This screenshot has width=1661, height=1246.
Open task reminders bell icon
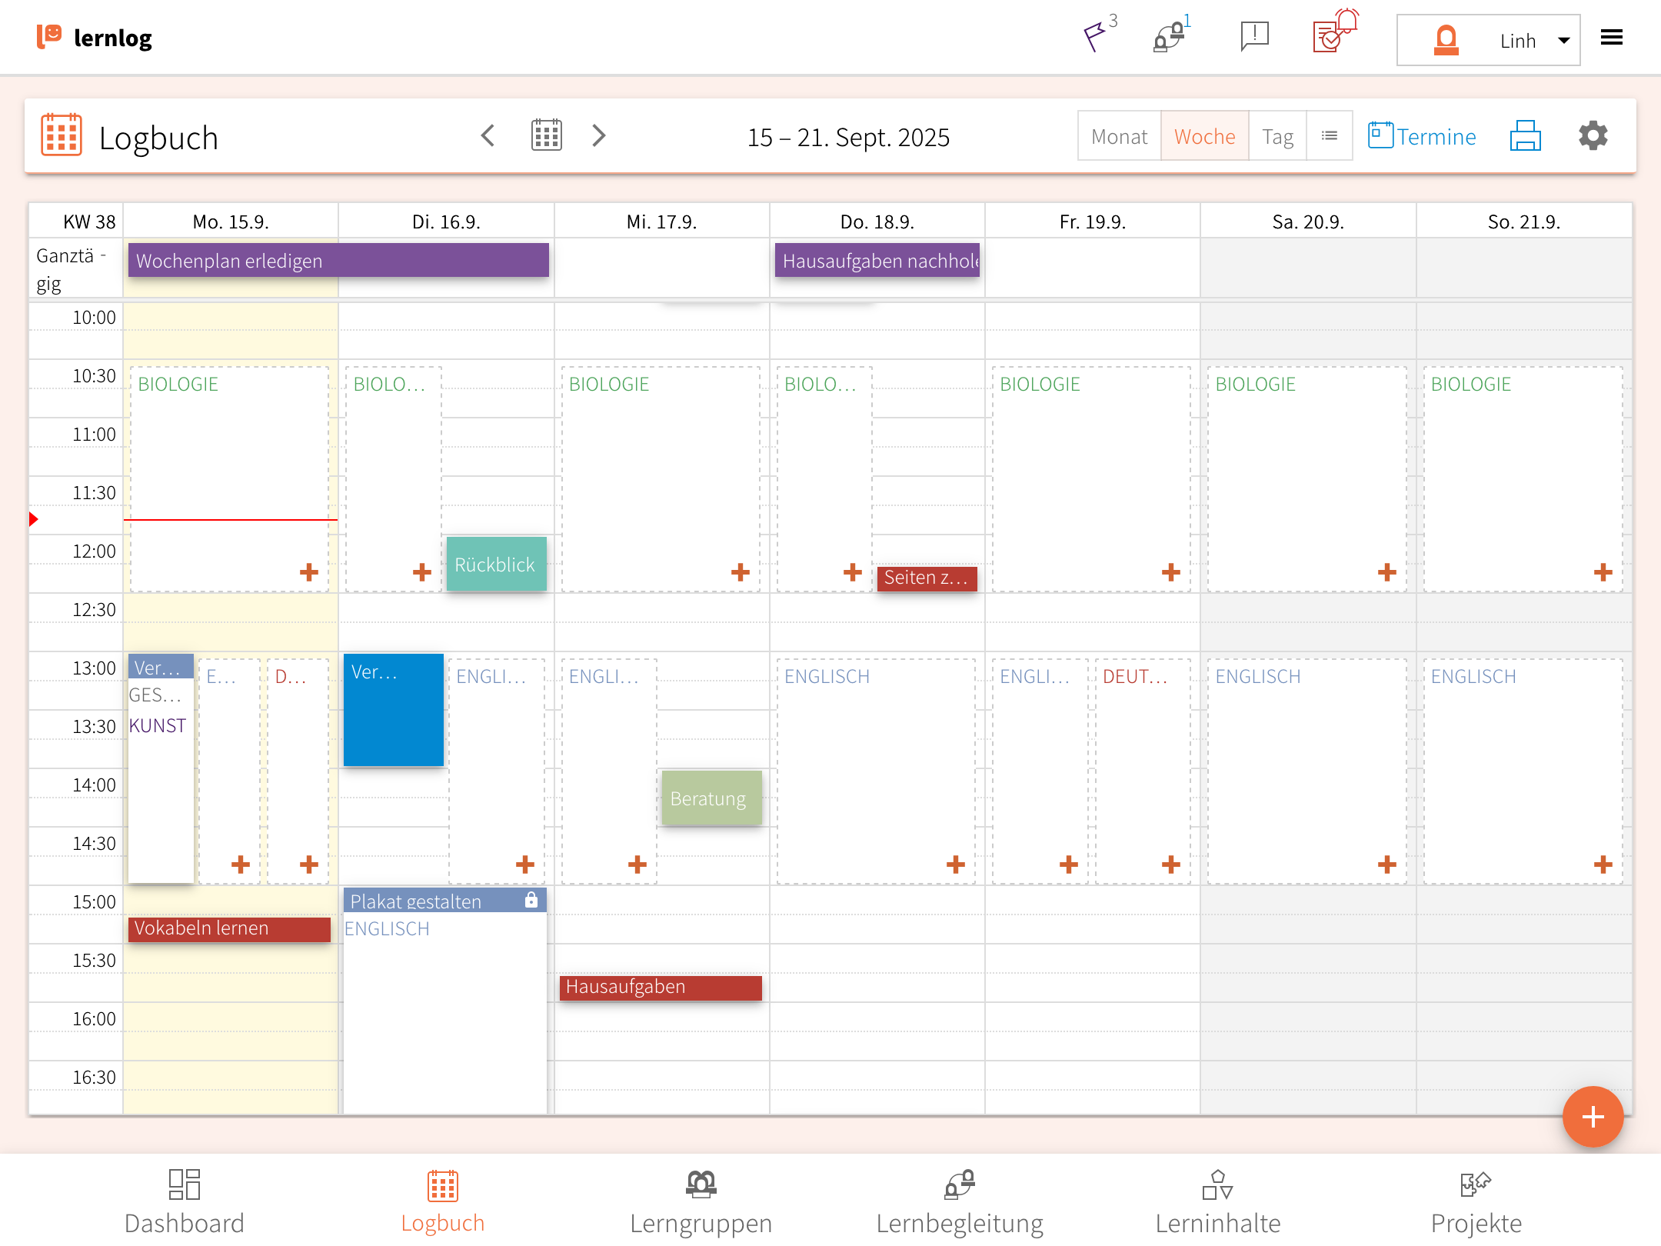(1335, 33)
